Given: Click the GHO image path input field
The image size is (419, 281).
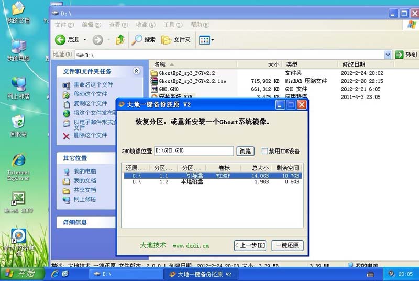Looking at the screenshot, I should point(194,151).
